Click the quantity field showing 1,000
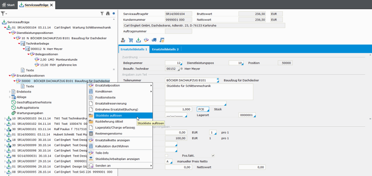Screen dimensions: 372x176 click(178, 109)
